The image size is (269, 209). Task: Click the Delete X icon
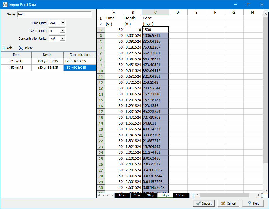tap(21, 48)
